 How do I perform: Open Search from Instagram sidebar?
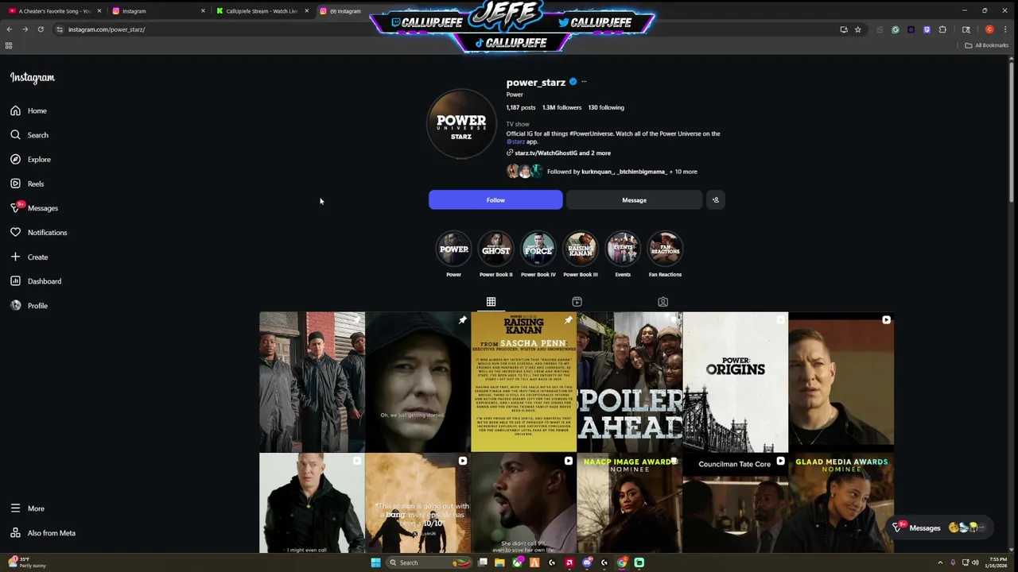pos(29,135)
